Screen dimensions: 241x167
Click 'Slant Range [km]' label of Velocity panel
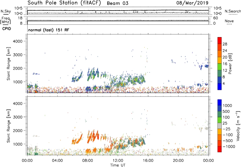click(x=8, y=126)
